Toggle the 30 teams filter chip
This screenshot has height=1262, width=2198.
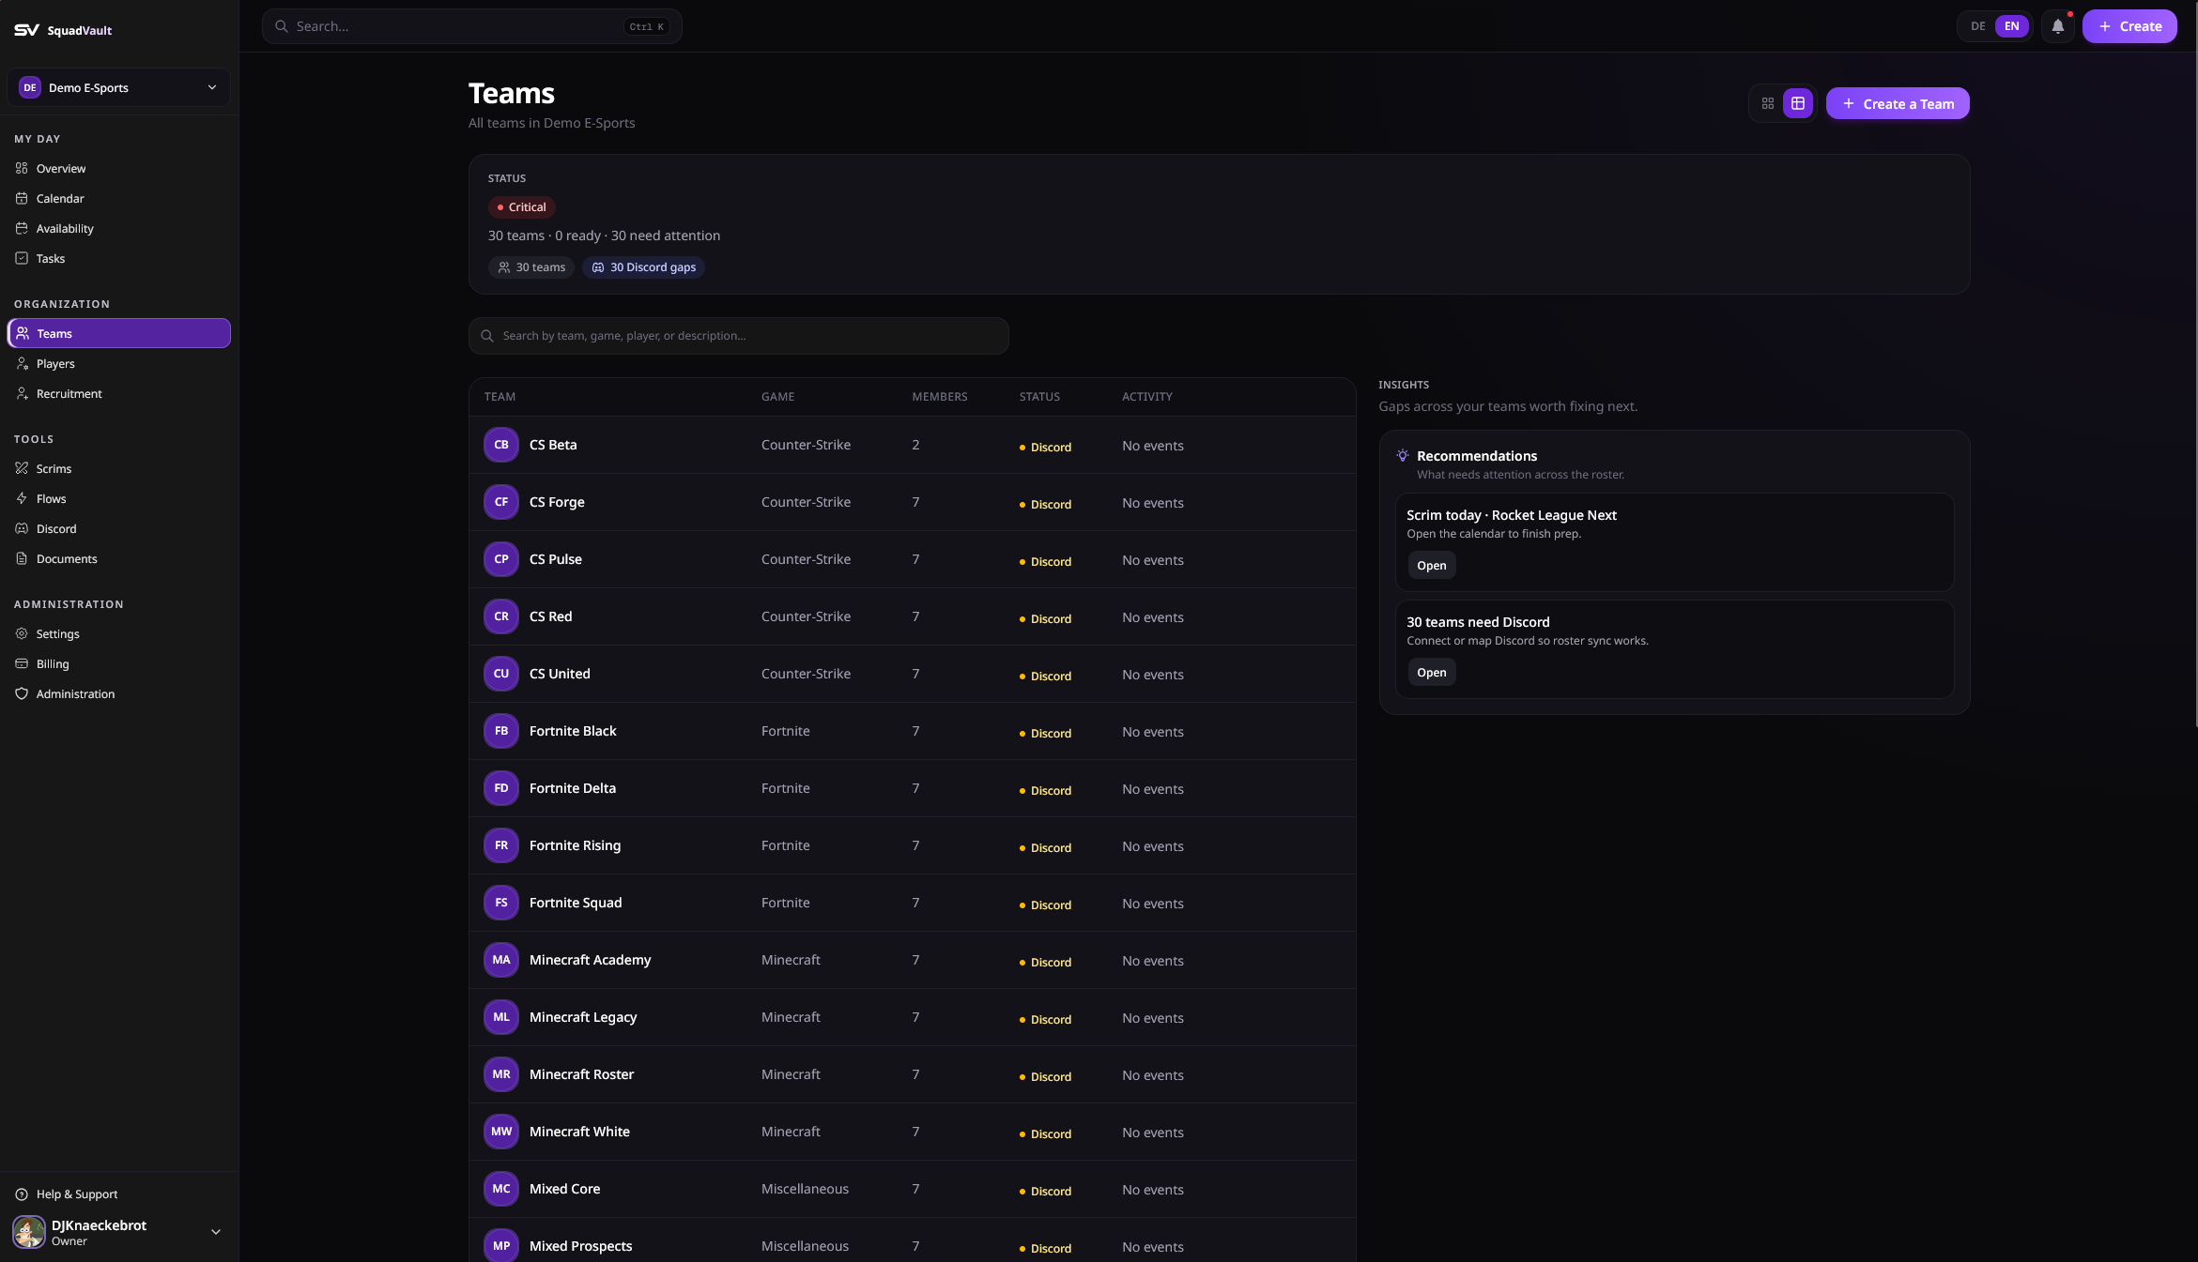tap(531, 267)
